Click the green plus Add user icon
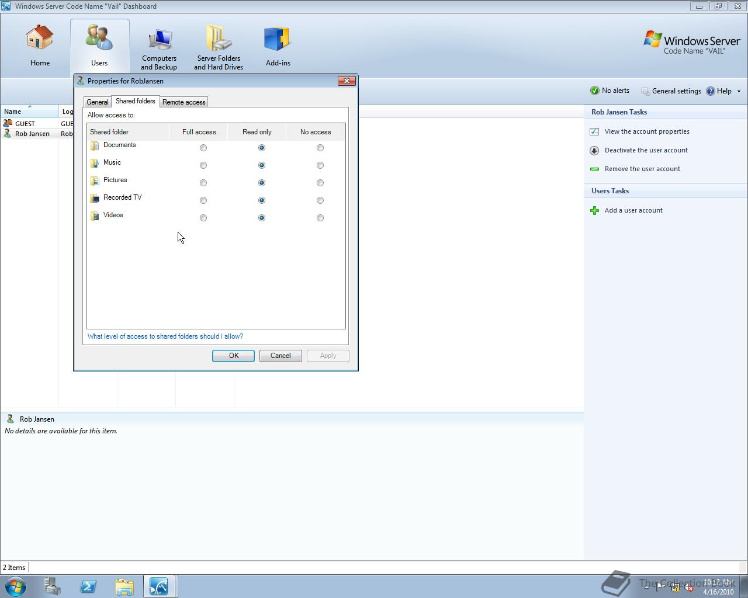Image resolution: width=748 pixels, height=598 pixels. [594, 210]
